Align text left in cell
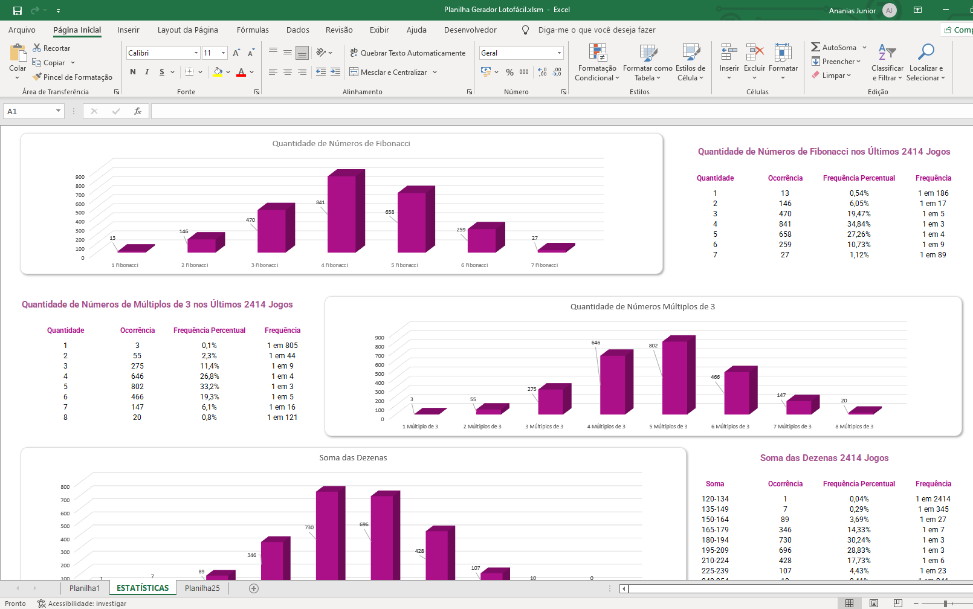This screenshot has height=609, width=973. coord(273,72)
